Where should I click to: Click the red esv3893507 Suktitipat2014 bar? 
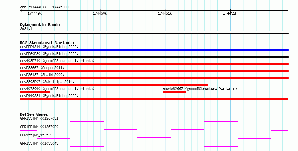tap(114, 85)
